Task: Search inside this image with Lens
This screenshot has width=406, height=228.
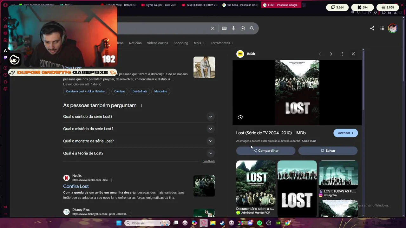Action: (240, 117)
